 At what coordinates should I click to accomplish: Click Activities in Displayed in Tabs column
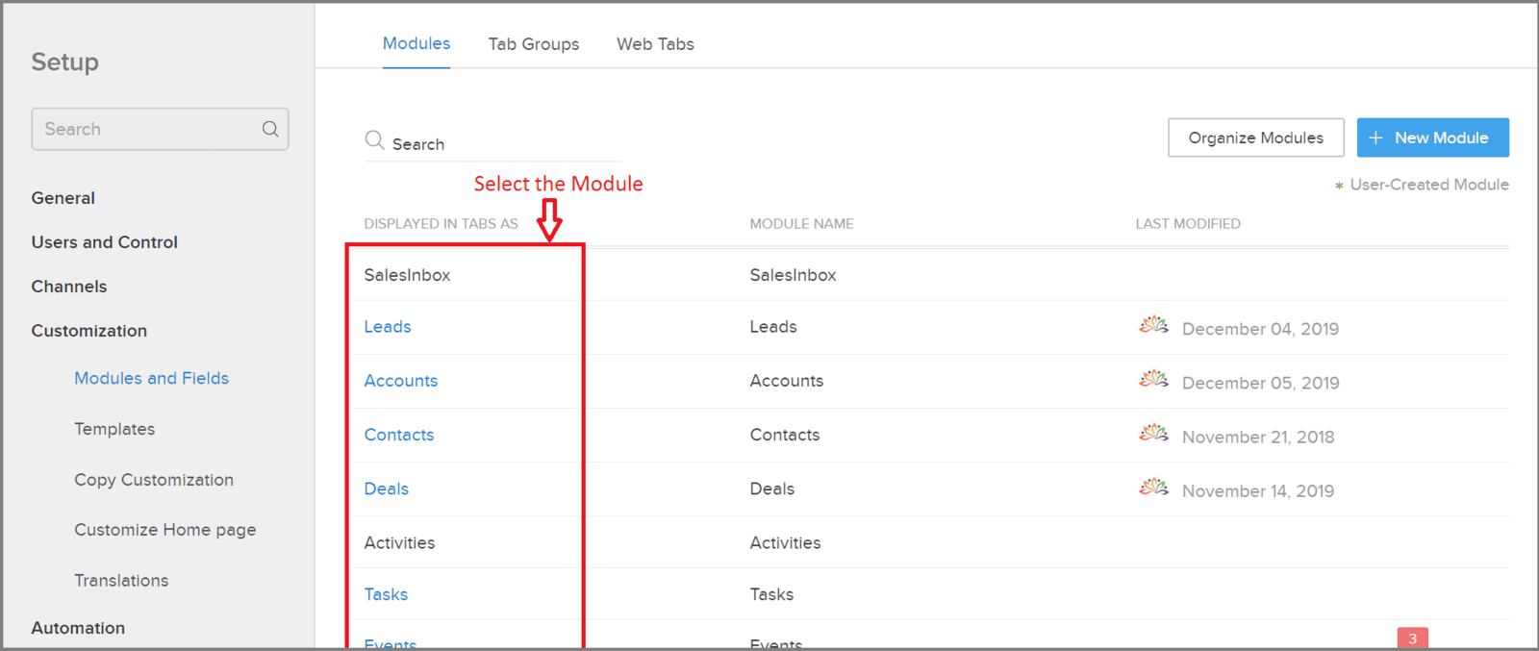point(400,542)
